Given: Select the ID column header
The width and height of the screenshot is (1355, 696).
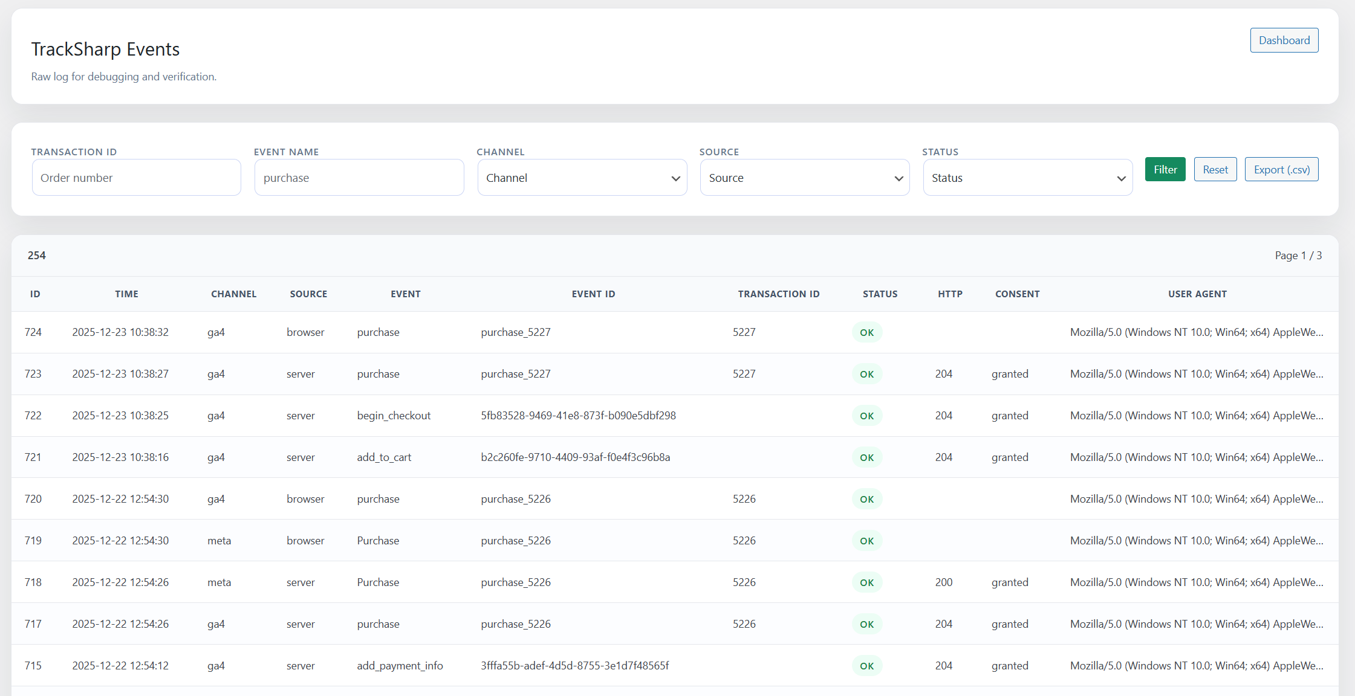Looking at the screenshot, I should (x=34, y=294).
